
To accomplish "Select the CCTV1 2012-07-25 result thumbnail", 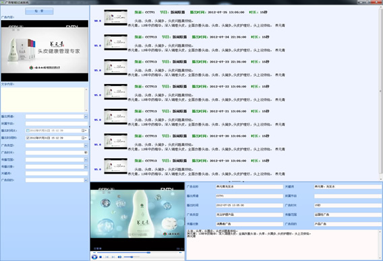I will (x=115, y=17).
